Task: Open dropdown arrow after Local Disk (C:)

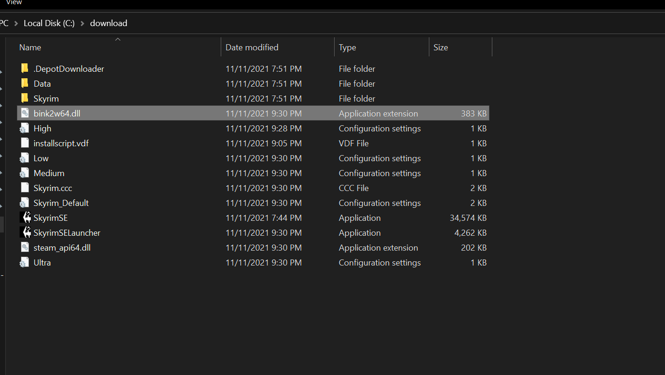Action: tap(83, 23)
